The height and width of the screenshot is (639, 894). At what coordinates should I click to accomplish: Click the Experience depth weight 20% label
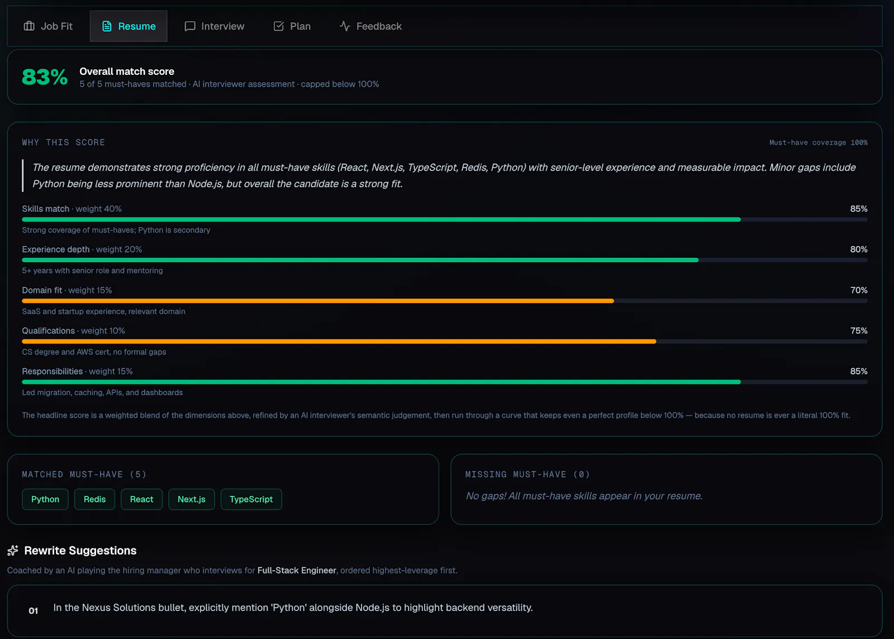point(82,249)
